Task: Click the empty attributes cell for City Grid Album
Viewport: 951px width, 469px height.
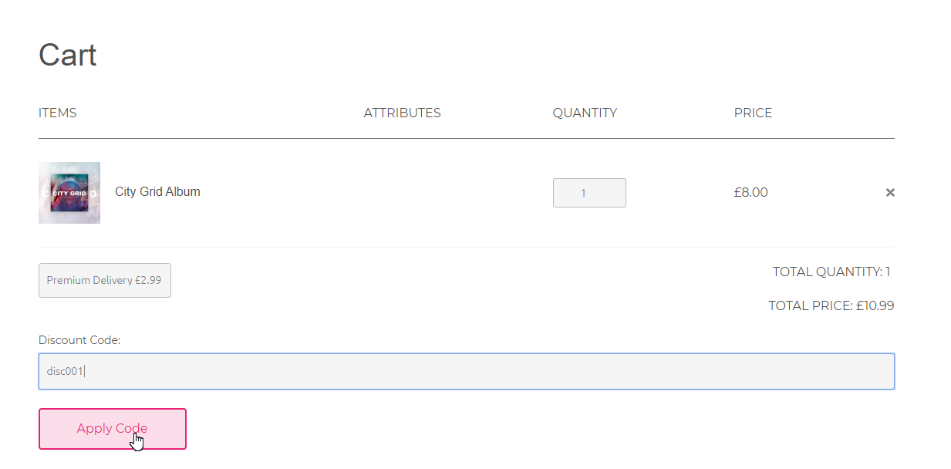Action: coord(402,193)
